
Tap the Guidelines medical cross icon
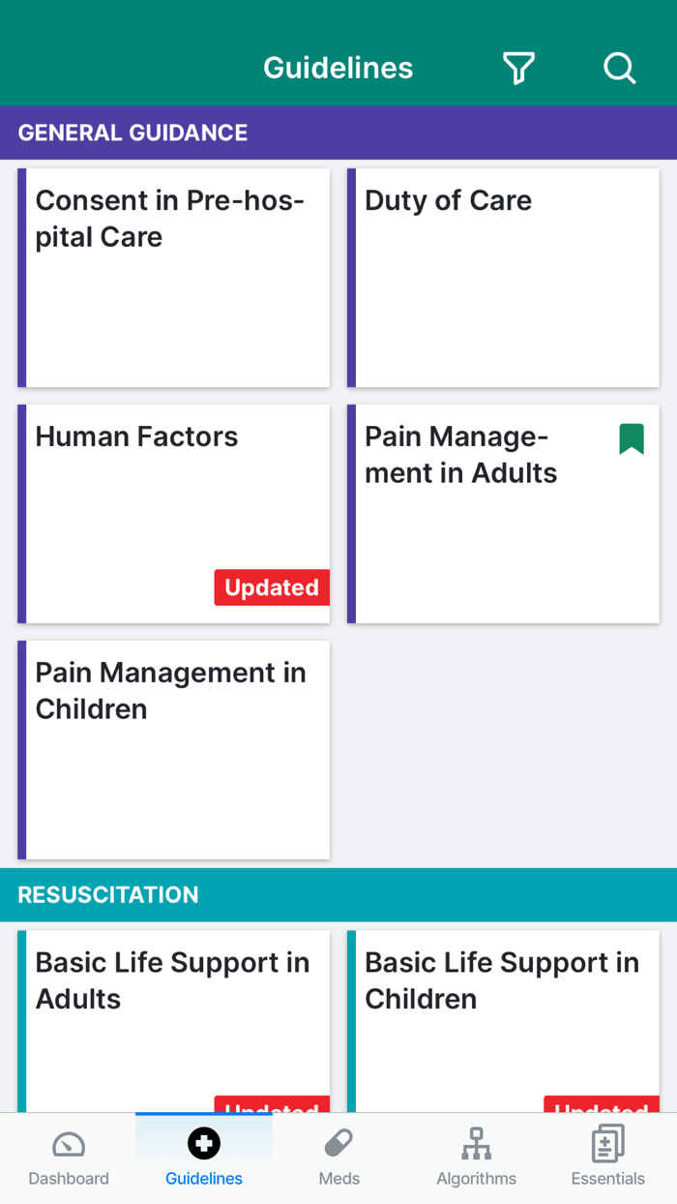pos(204,1144)
